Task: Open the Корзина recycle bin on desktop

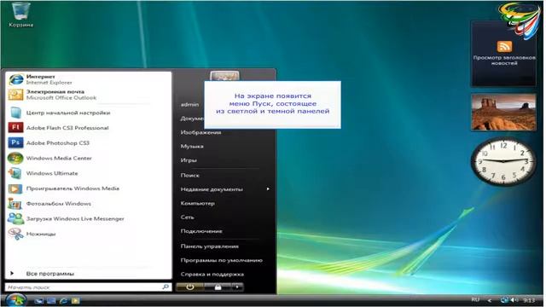Action: (21, 15)
